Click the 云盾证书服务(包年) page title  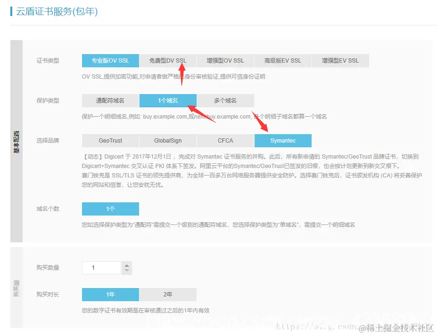click(x=57, y=11)
